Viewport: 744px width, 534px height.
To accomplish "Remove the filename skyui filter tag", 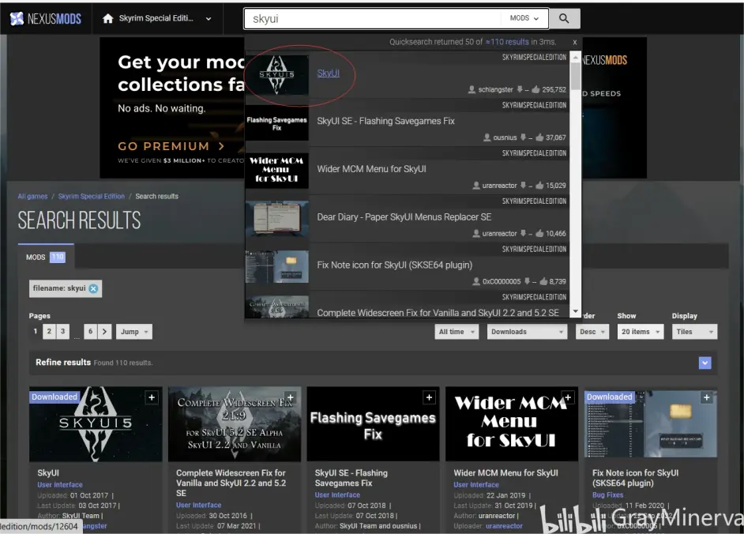I will click(94, 289).
